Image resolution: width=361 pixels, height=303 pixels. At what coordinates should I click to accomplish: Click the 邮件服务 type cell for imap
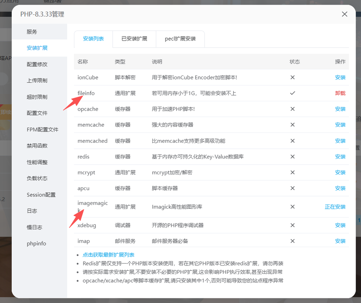coord(125,241)
